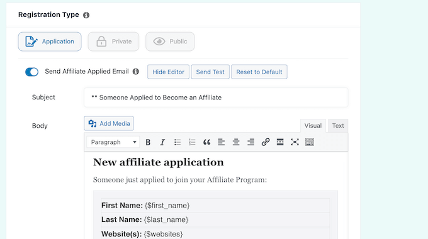Select the Private registration type
428x239 pixels.
point(113,42)
